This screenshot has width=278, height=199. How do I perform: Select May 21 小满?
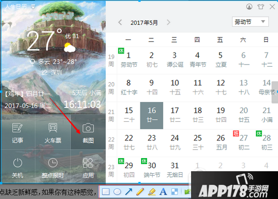[266, 115]
